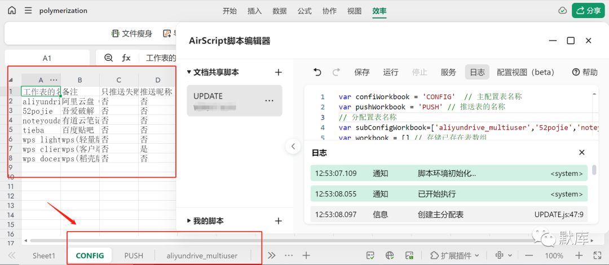Screen dimensions: 609x265
Task: Select column B header
Action: tap(80, 79)
